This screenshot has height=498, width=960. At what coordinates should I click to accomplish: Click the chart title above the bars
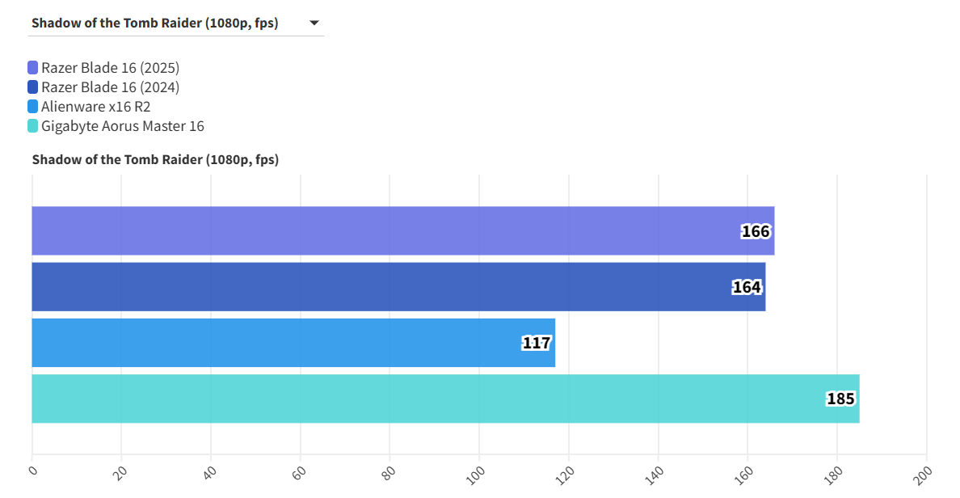tap(155, 160)
